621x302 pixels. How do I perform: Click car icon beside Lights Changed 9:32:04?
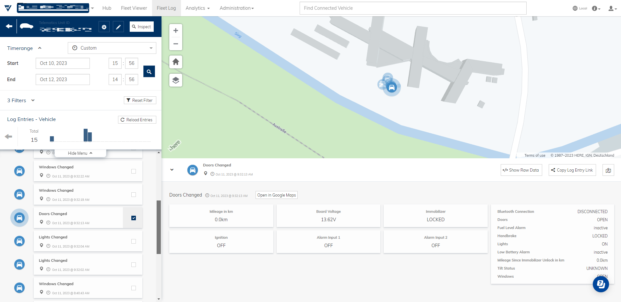19,241
